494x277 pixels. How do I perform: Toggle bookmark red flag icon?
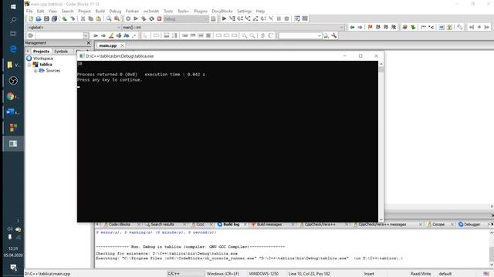(370, 28)
